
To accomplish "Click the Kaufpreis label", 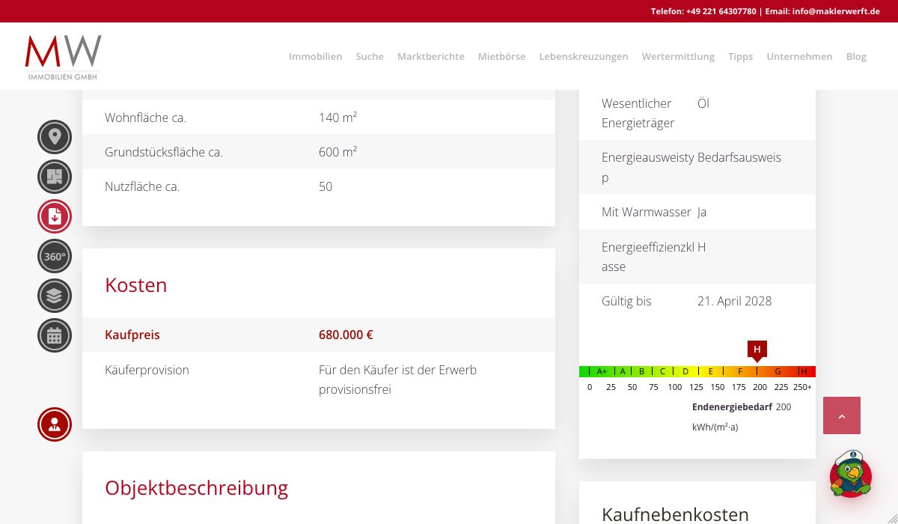I will pyautogui.click(x=132, y=335).
